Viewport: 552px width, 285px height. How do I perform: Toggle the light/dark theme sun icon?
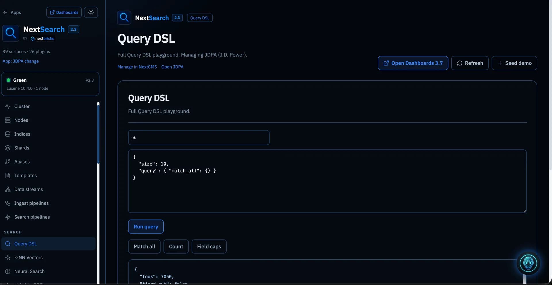coord(91,12)
